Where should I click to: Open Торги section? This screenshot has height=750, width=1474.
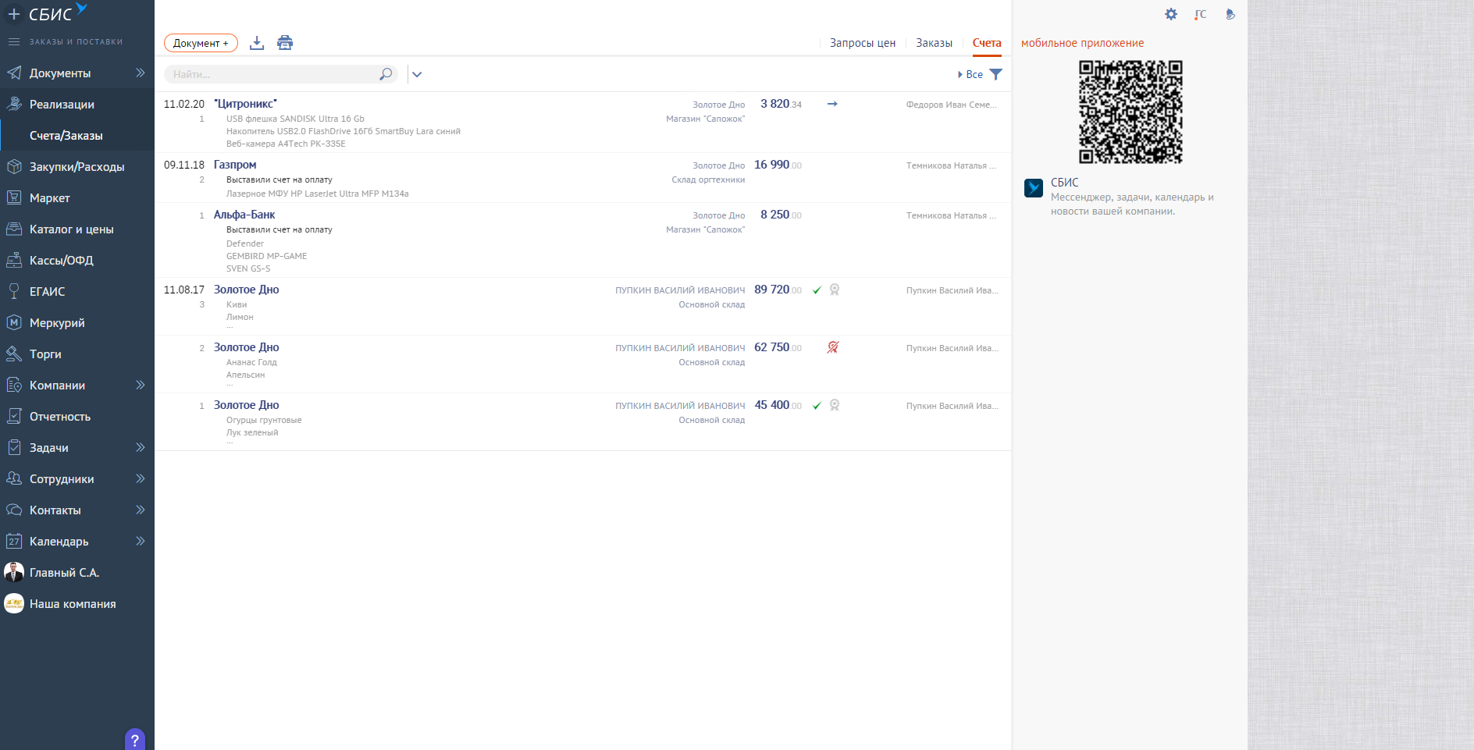pyautogui.click(x=45, y=354)
